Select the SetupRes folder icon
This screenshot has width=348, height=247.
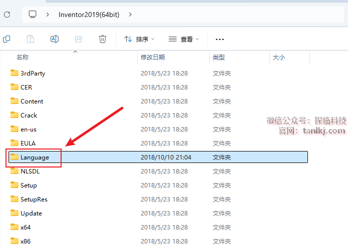tap(15, 199)
